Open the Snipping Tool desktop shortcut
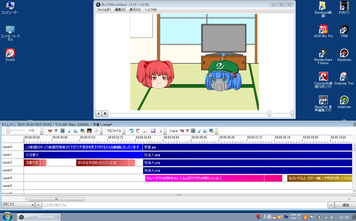Viewport: 356px width, 221px height. tap(344, 78)
